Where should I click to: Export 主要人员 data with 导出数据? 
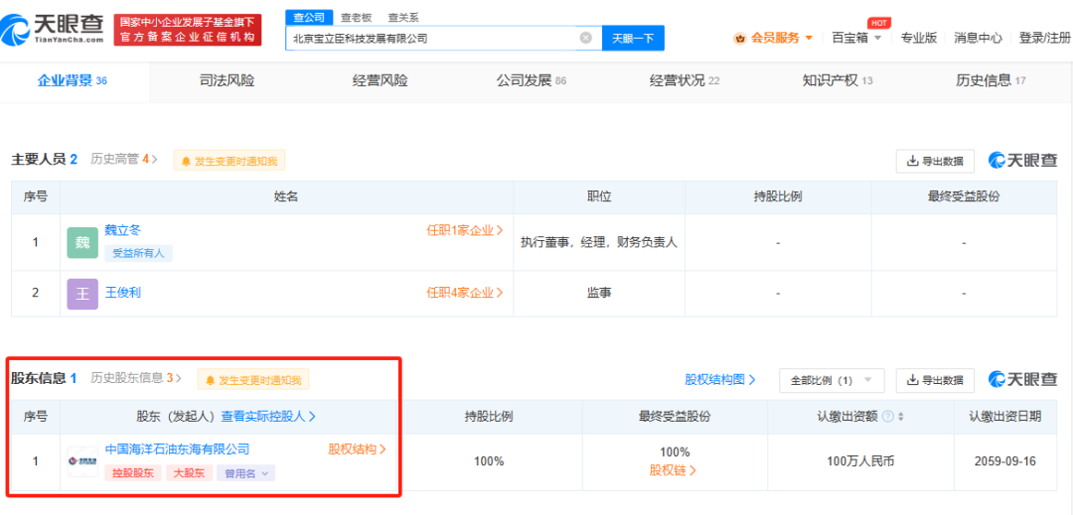coord(935,161)
